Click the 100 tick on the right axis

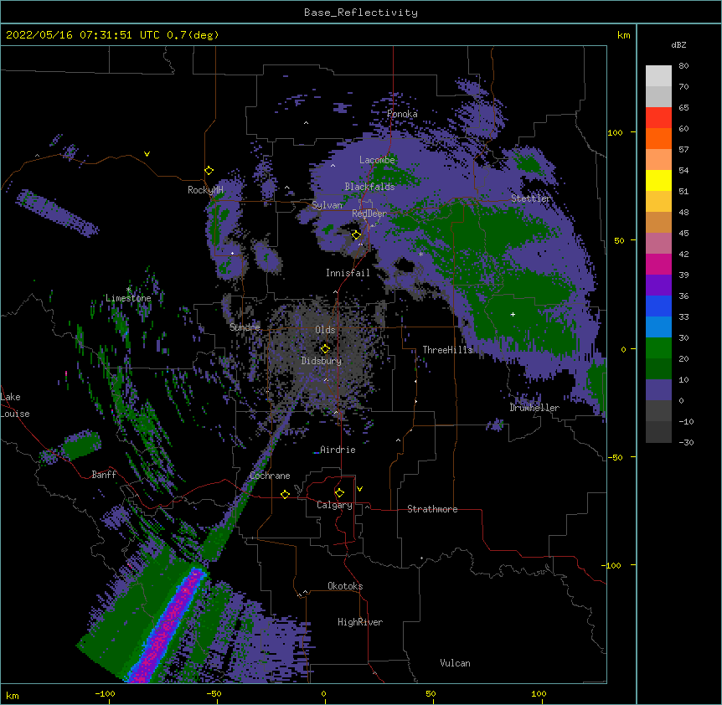pyautogui.click(x=615, y=132)
